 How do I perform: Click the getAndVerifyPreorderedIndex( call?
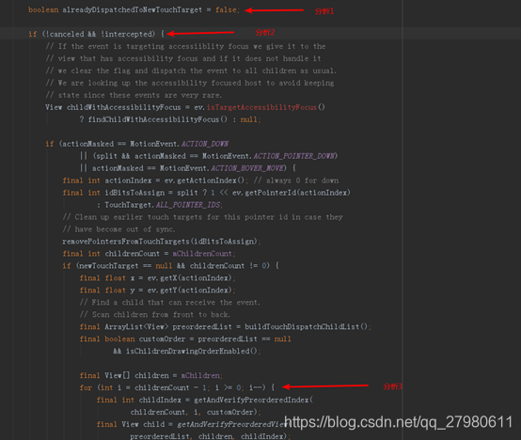click(254, 401)
